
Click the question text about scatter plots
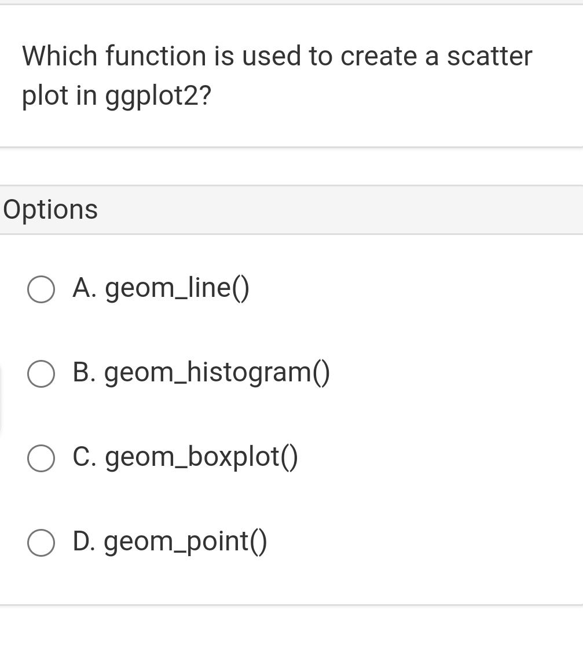click(277, 75)
